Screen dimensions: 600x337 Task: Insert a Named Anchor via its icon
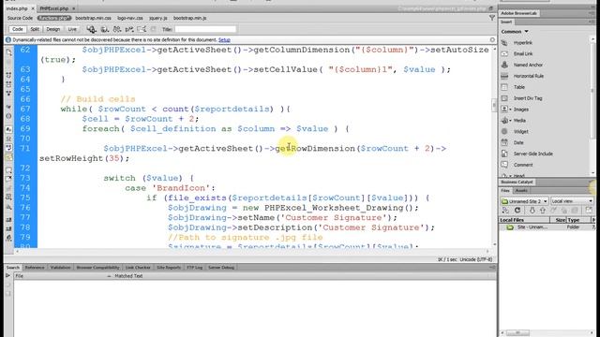(x=504, y=65)
